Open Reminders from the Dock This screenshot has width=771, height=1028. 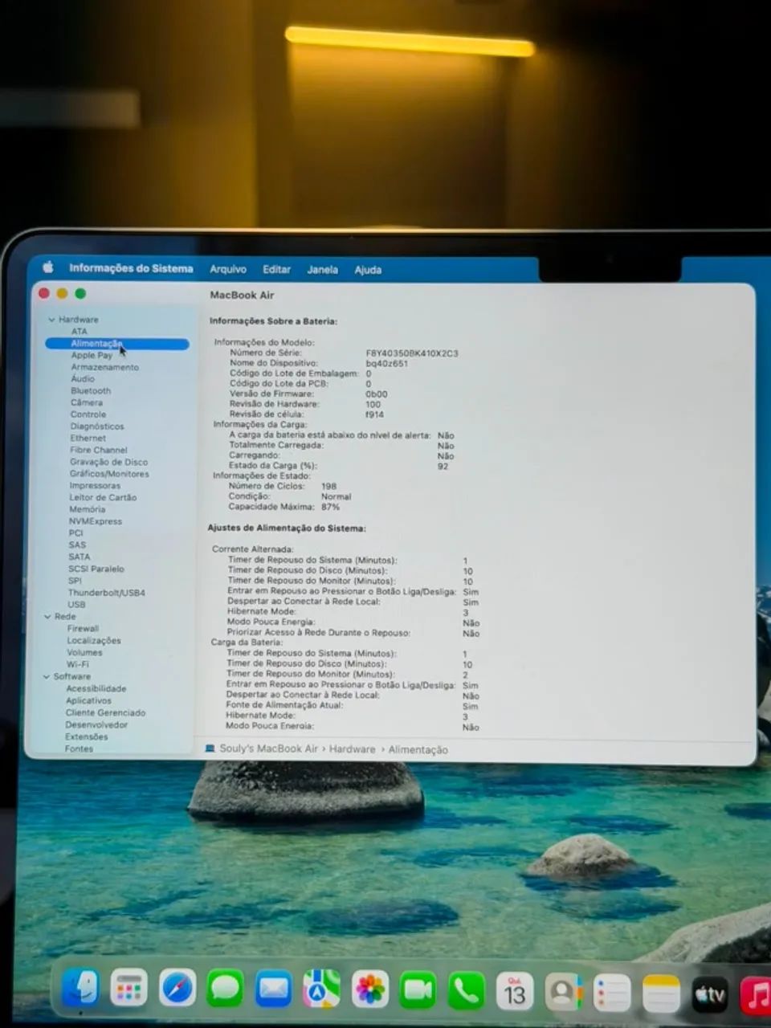pos(612,993)
